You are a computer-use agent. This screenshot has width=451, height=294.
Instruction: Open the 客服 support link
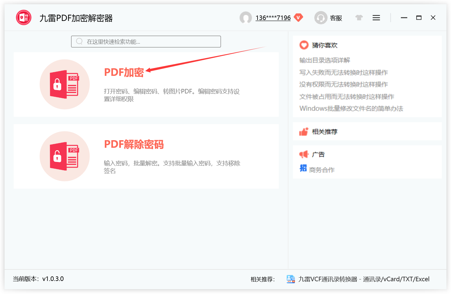(336, 18)
